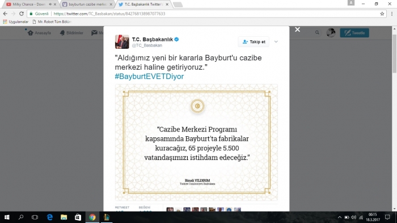Image resolution: width=397 pixels, height=223 pixels.
Task: Click the browser forward arrow
Action: (x=14, y=14)
